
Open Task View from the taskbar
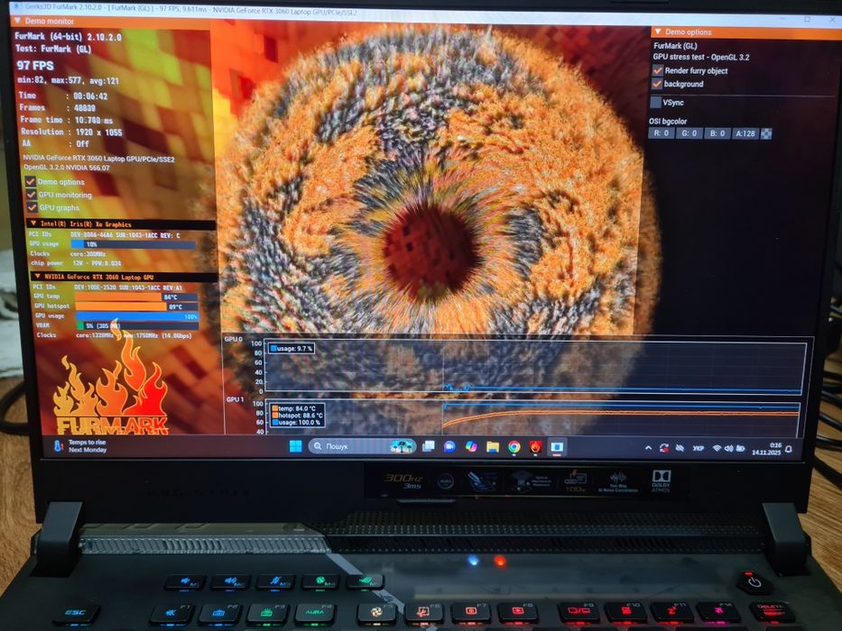point(428,446)
